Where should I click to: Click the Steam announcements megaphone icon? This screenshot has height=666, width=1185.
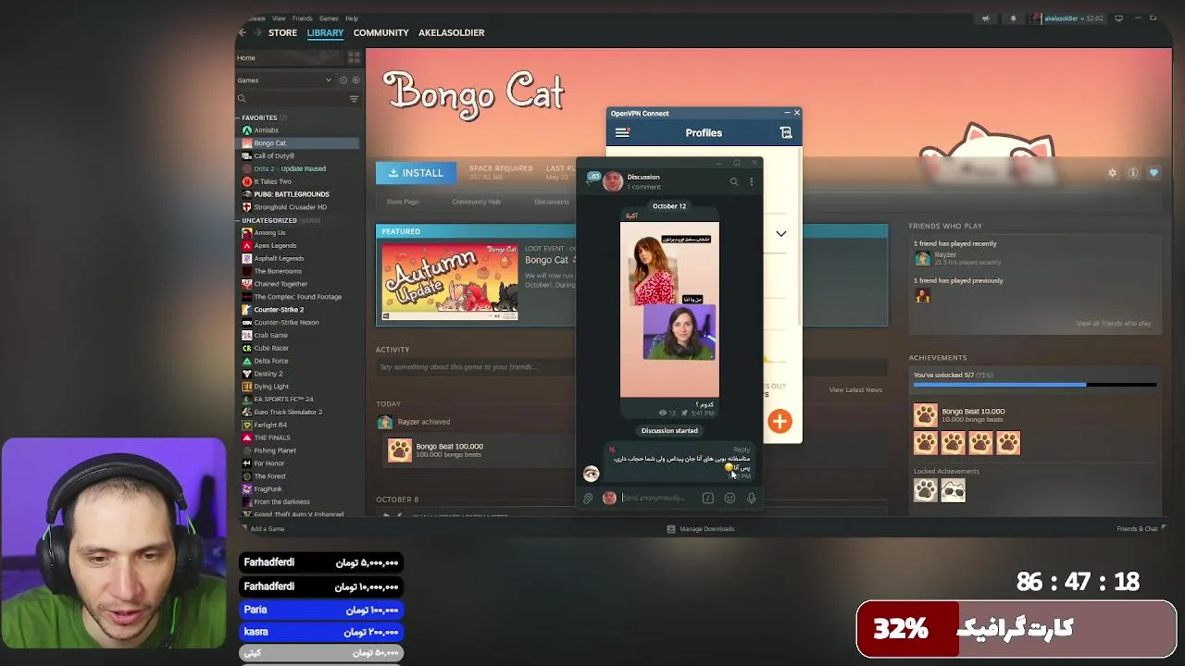pos(985,18)
